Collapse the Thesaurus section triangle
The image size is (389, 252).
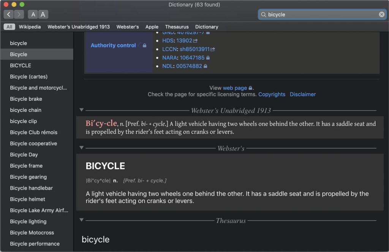point(81,220)
